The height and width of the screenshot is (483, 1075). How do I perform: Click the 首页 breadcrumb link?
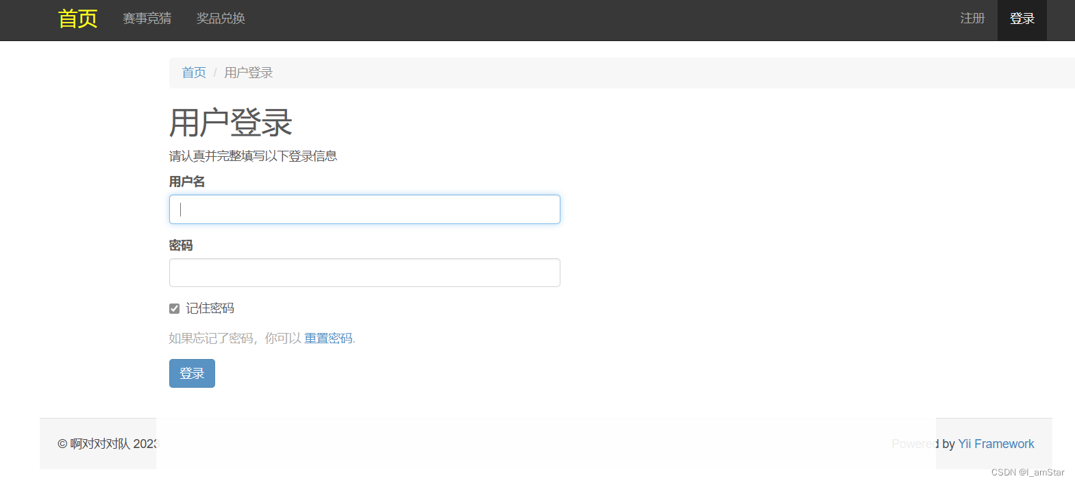194,73
